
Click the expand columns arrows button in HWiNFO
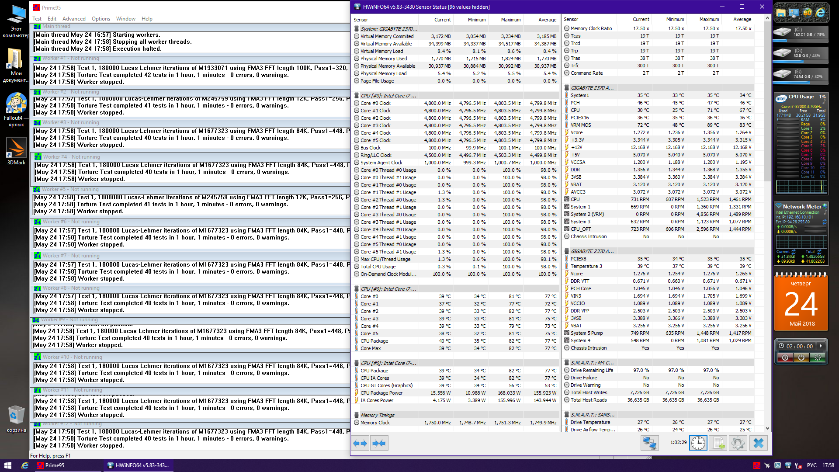click(x=360, y=443)
